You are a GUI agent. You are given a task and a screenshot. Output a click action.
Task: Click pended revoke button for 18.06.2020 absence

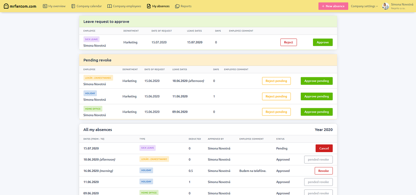(x=319, y=160)
